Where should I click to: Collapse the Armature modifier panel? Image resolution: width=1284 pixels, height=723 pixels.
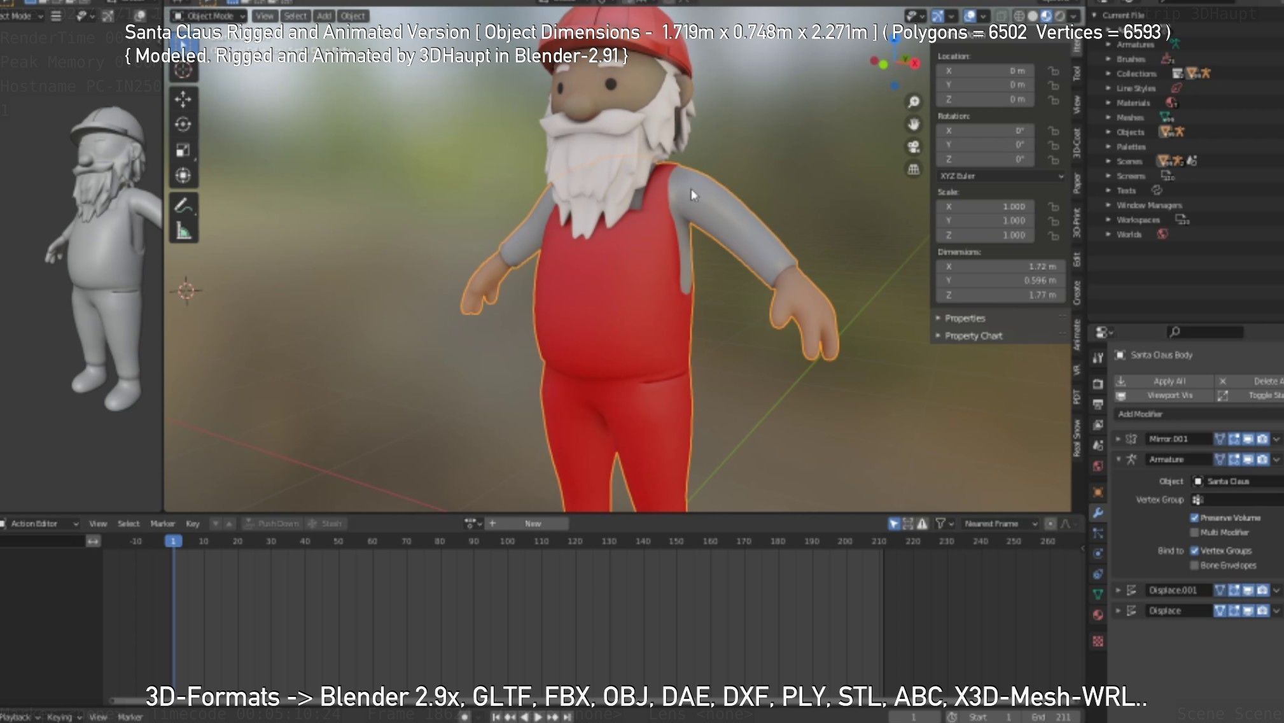pos(1118,460)
